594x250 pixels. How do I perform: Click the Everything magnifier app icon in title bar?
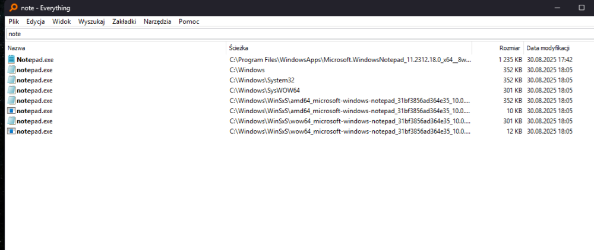(13, 8)
